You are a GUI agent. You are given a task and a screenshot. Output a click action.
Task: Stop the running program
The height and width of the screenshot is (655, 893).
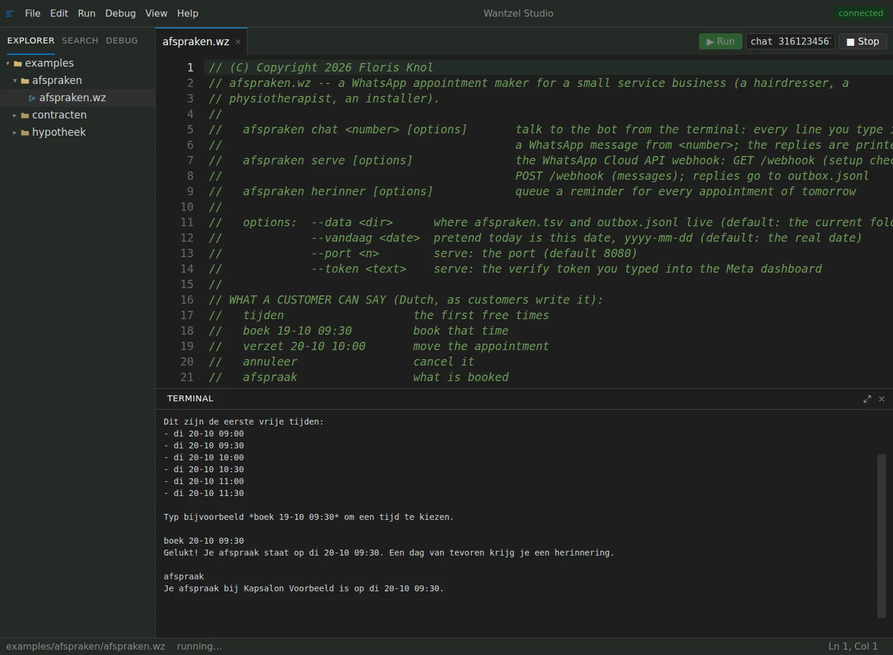863,42
